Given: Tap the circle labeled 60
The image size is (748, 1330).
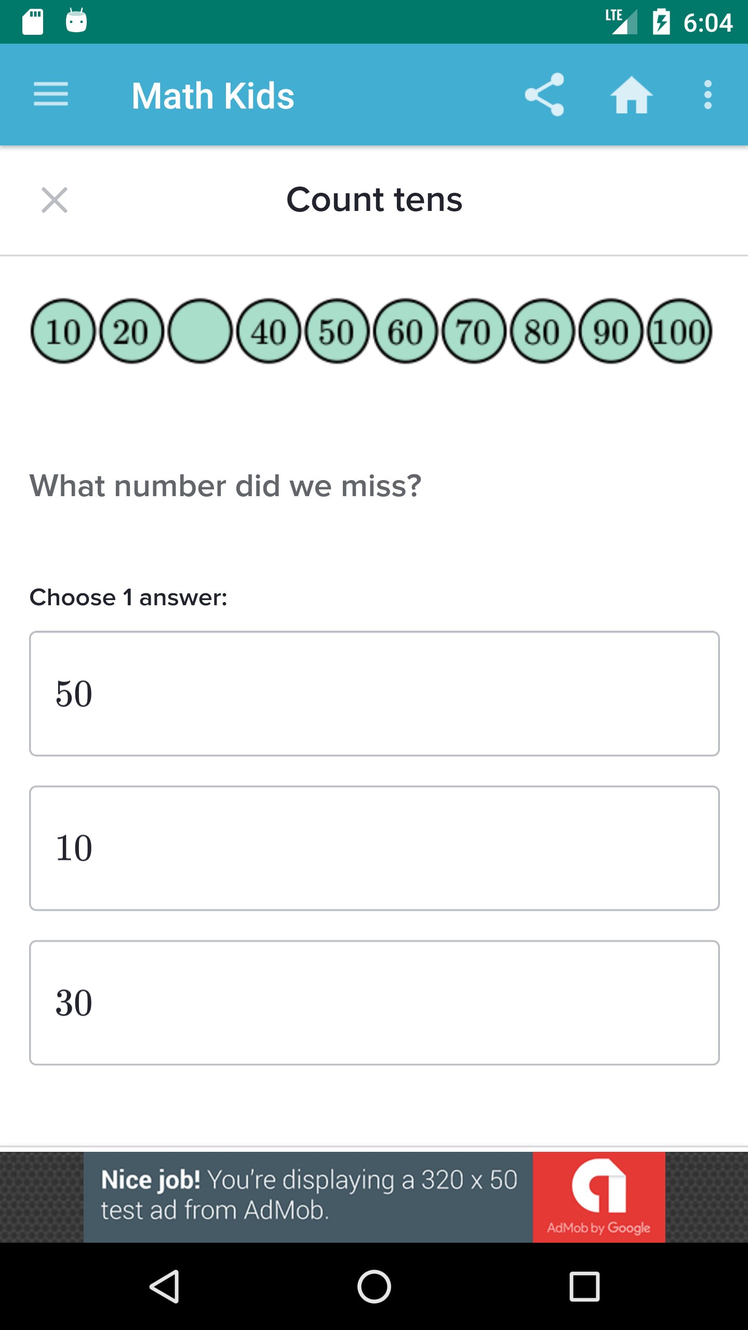Looking at the screenshot, I should click(405, 331).
